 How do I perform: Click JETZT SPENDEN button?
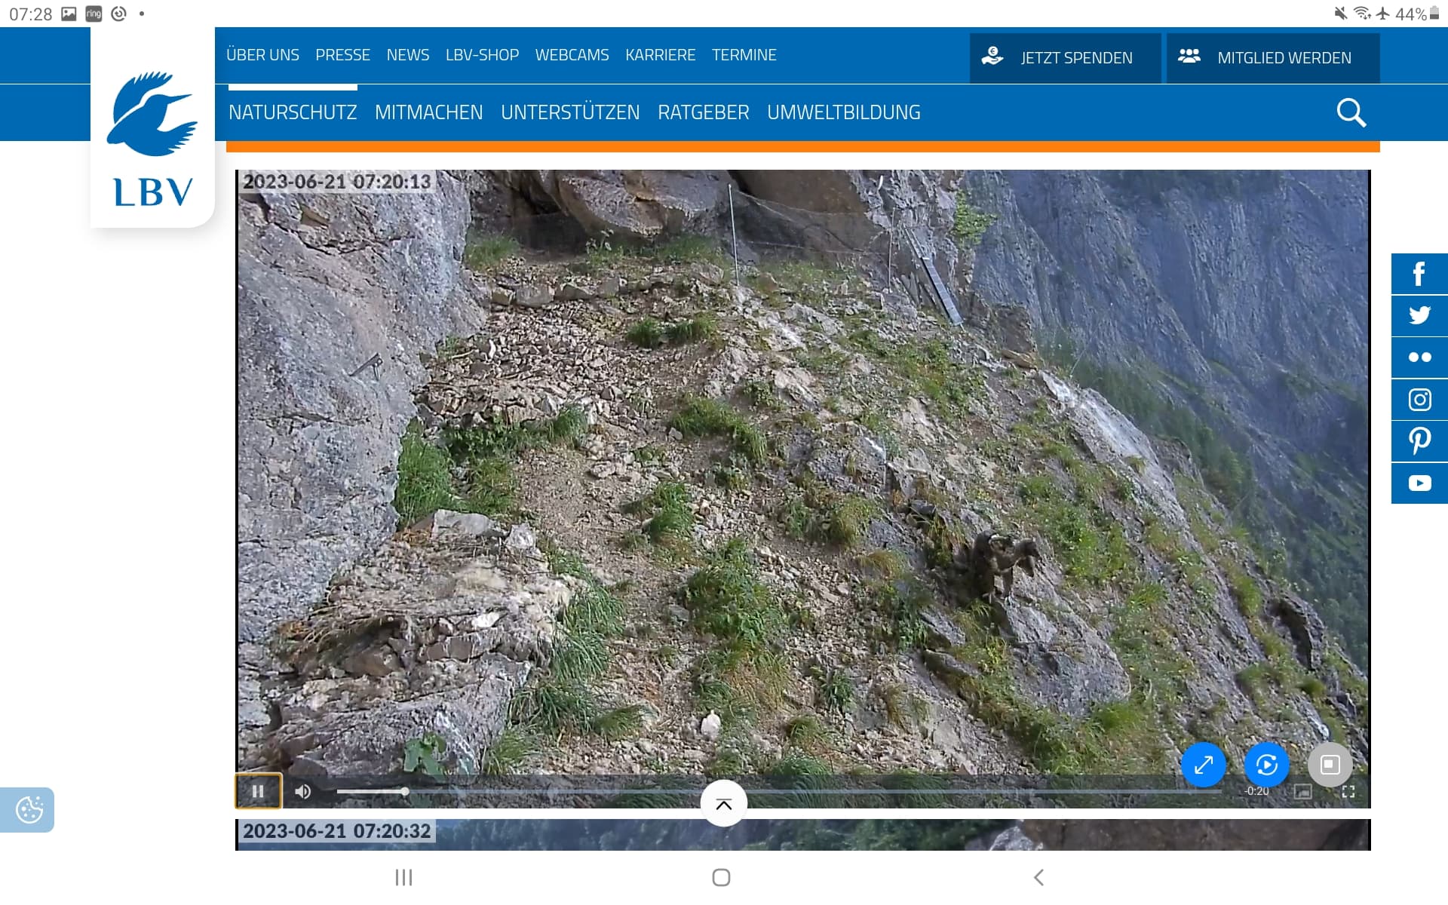(x=1065, y=57)
